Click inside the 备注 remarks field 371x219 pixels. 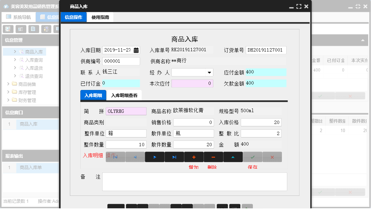(x=194, y=182)
